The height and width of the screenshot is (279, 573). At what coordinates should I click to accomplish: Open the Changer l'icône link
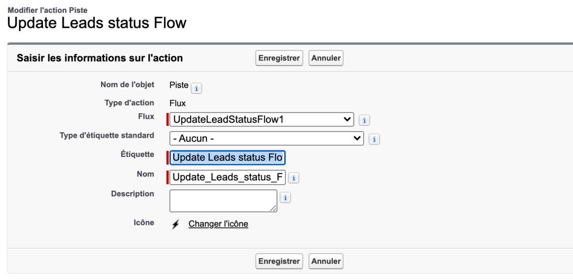(x=218, y=224)
